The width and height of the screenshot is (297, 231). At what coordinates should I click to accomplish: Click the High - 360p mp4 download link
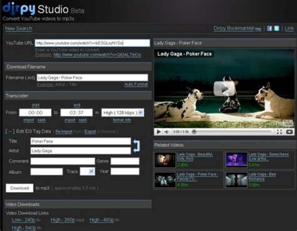pyautogui.click(x=63, y=220)
